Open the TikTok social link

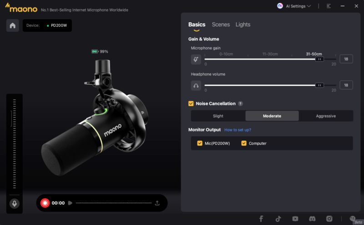(278, 219)
